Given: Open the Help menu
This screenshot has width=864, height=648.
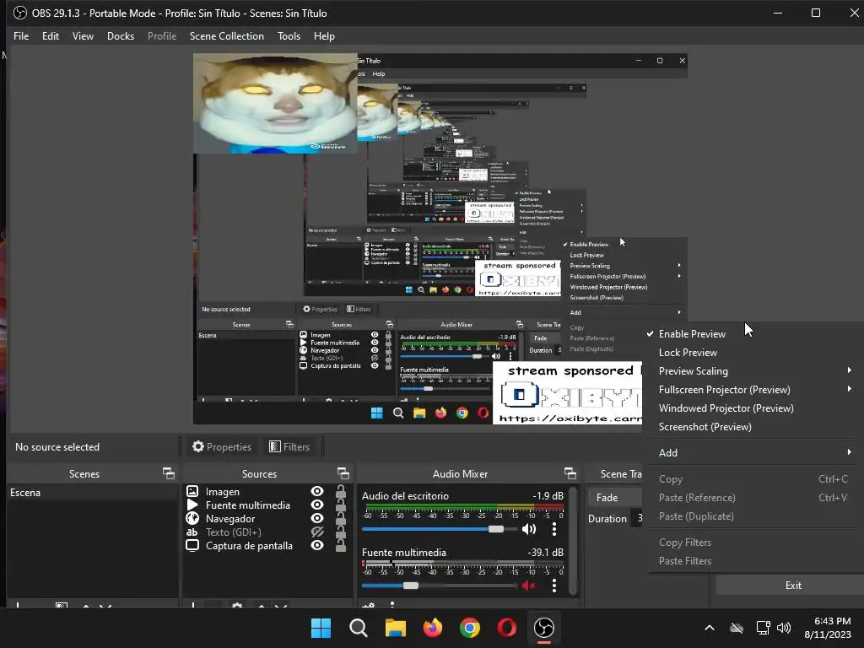Looking at the screenshot, I should coord(324,35).
